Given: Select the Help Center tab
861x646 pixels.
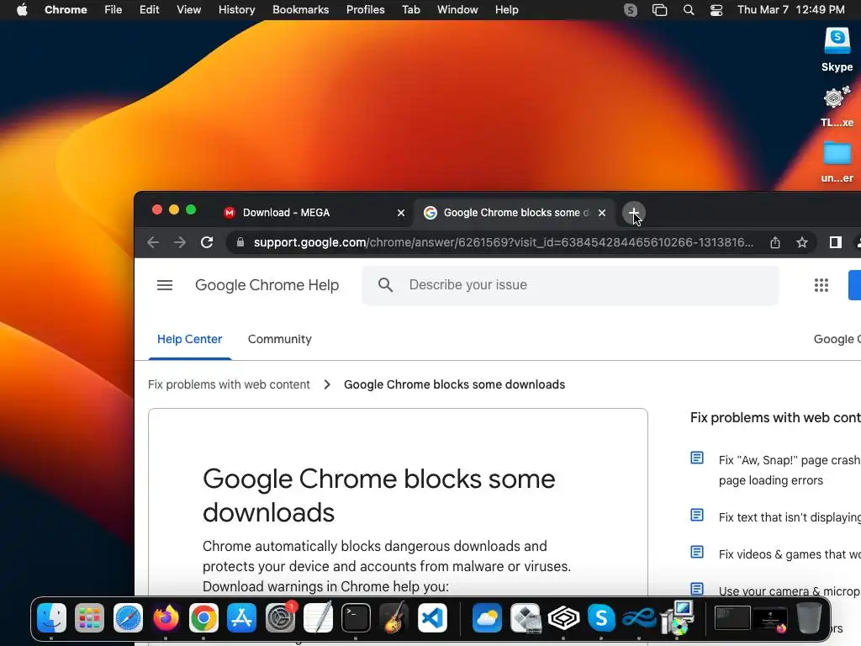Looking at the screenshot, I should tap(189, 339).
